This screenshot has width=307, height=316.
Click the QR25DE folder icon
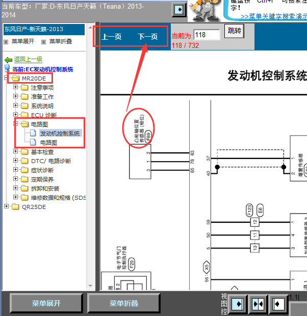click(15, 207)
